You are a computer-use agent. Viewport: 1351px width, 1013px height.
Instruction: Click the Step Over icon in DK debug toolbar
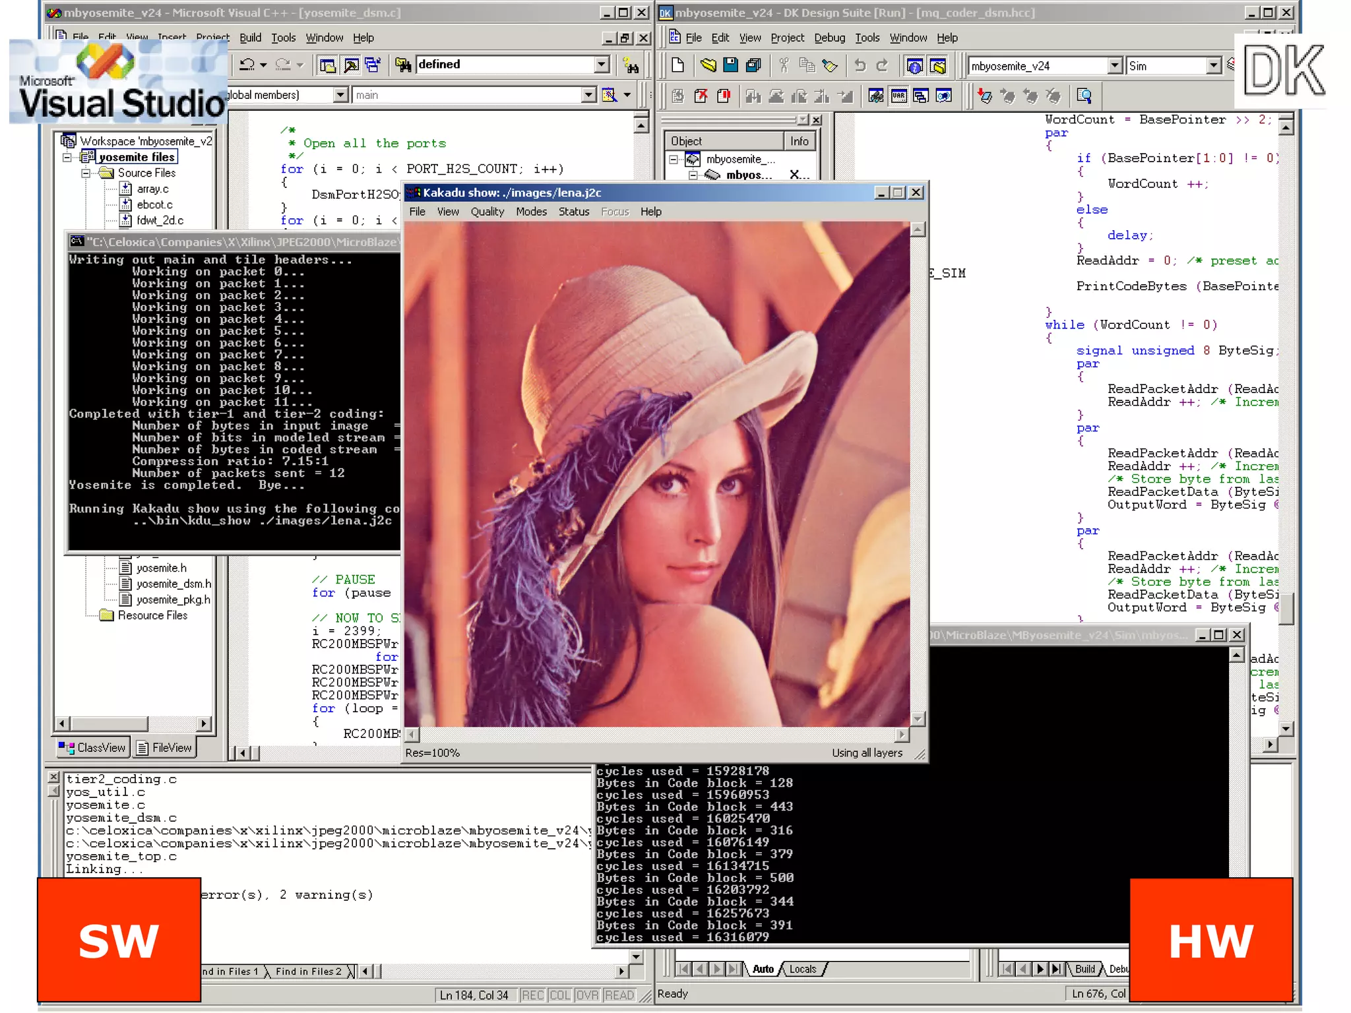(776, 96)
